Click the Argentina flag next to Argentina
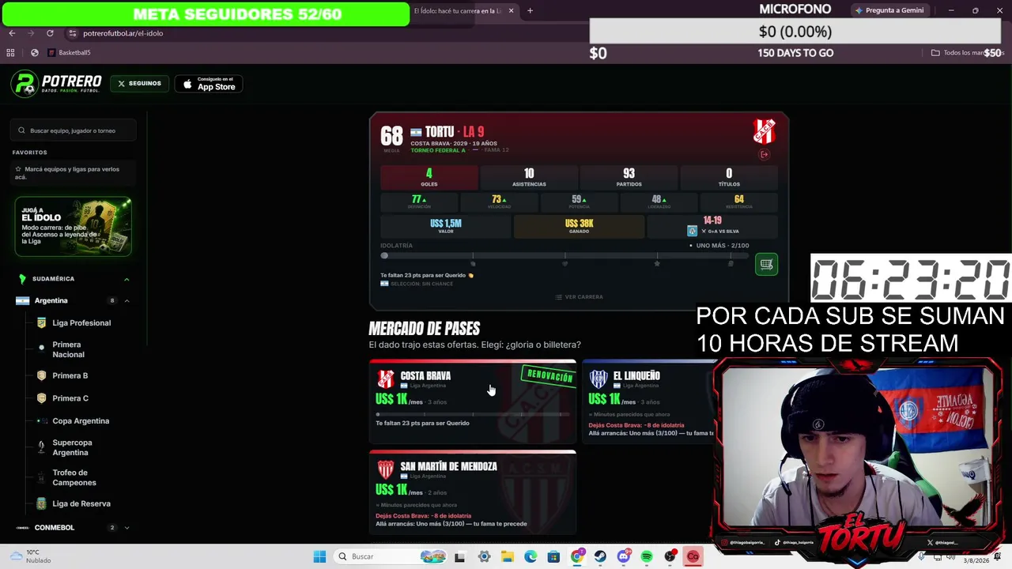 point(22,300)
